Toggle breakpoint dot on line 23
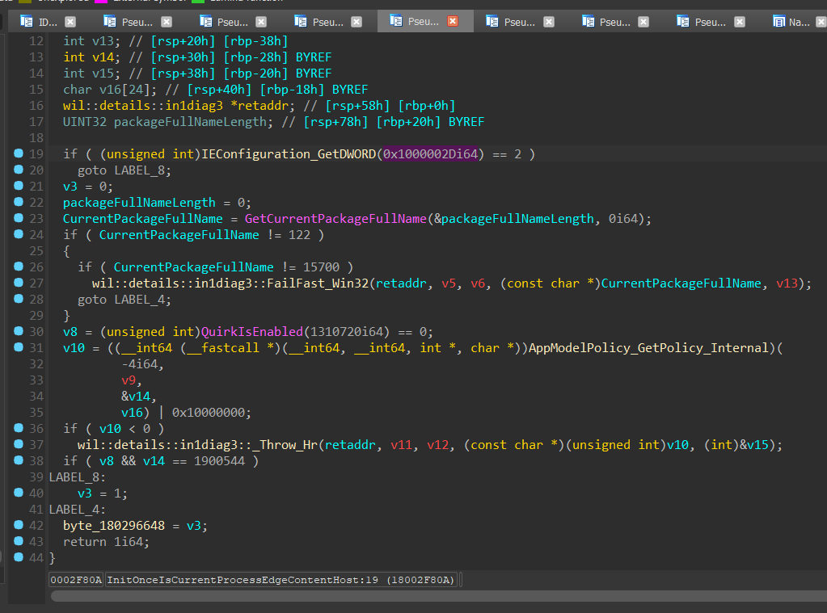The height and width of the screenshot is (613, 827). [x=18, y=218]
